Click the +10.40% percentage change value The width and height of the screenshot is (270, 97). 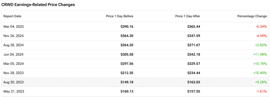click(260, 73)
